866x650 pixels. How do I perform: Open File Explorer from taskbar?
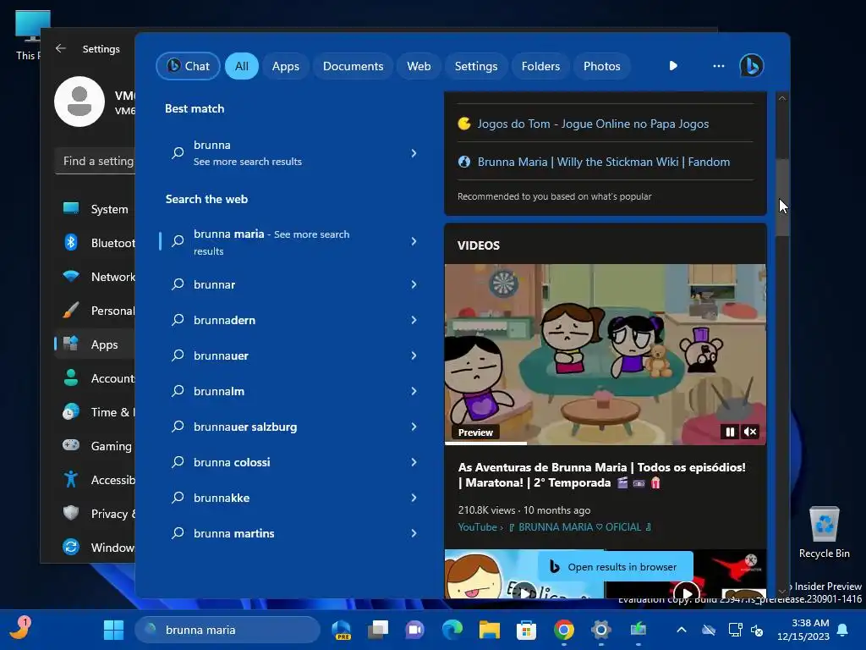click(x=490, y=630)
